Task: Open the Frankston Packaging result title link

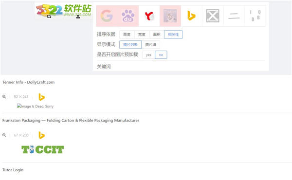Action: (x=71, y=121)
